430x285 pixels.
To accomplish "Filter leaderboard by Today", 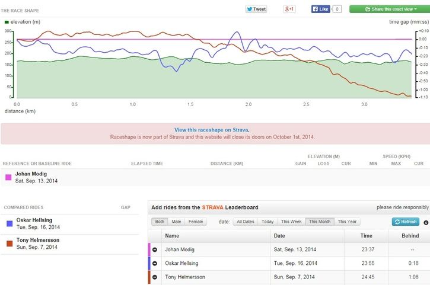I will [267, 222].
